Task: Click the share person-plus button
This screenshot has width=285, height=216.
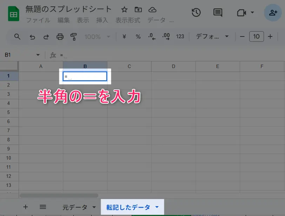Action: (x=273, y=13)
